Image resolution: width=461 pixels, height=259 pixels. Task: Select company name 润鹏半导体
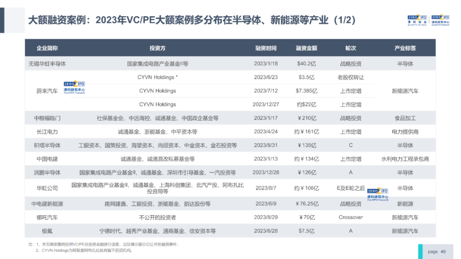47,173
